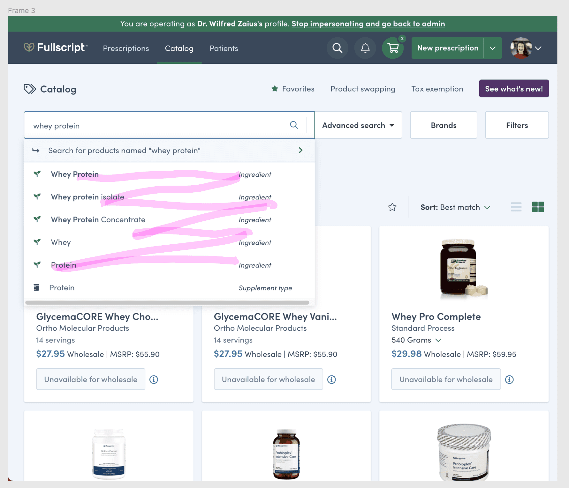The image size is (569, 488).
Task: Click the leaf icon next to Whey Protein suggestion
Action: coord(37,174)
